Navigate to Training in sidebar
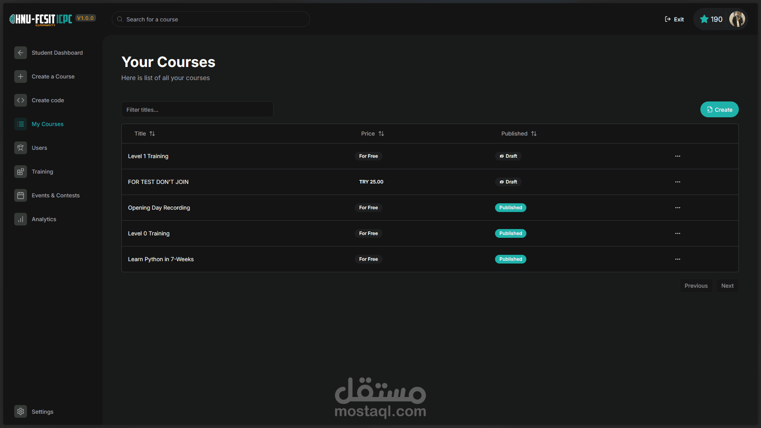 click(42, 172)
